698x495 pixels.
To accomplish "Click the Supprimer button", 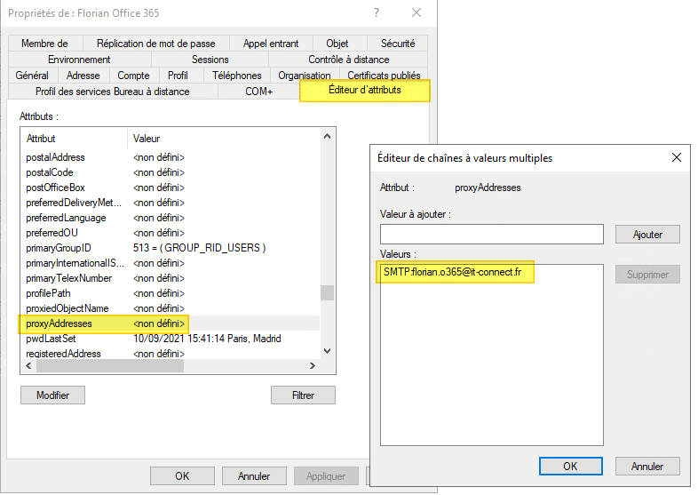I will pyautogui.click(x=647, y=275).
